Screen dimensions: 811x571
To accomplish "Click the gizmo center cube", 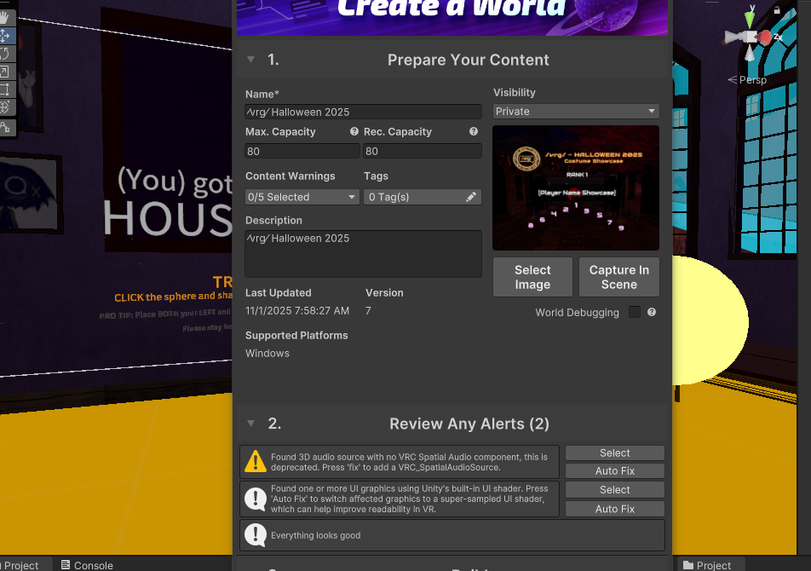I will pos(750,37).
